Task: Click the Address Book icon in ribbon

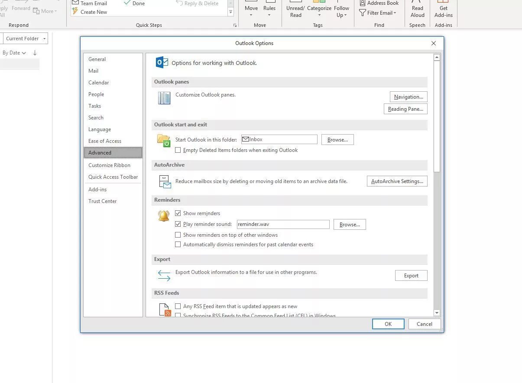Action: point(363,3)
